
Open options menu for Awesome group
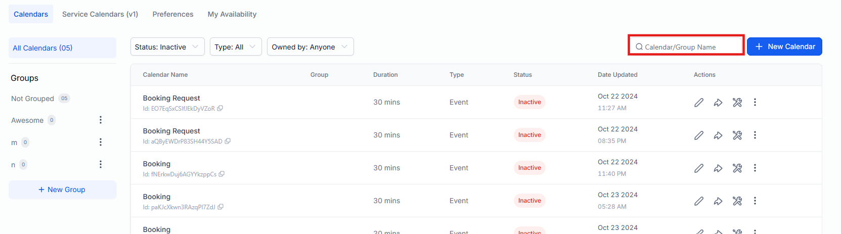101,120
